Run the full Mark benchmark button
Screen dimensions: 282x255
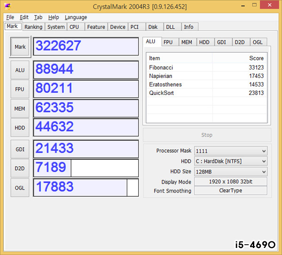tap(20, 47)
